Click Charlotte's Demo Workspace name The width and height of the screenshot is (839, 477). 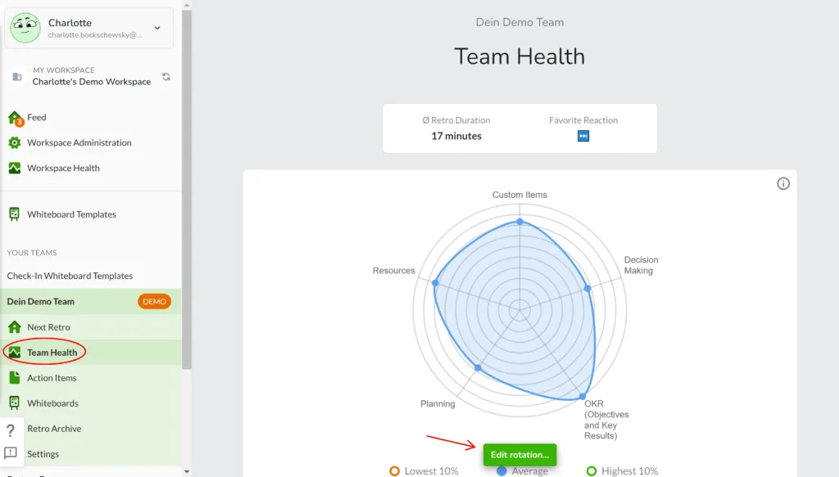92,82
